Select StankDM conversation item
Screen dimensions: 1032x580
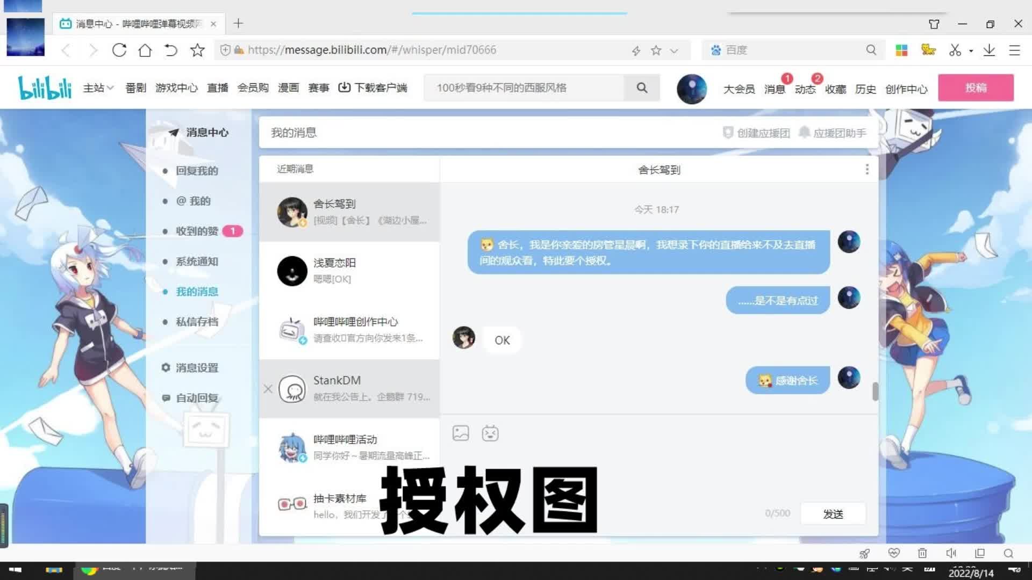pos(349,388)
